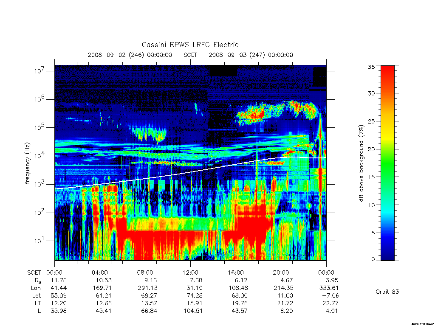Select the Lat value "55.09"
The width and height of the screenshot is (435, 326).
59,296
